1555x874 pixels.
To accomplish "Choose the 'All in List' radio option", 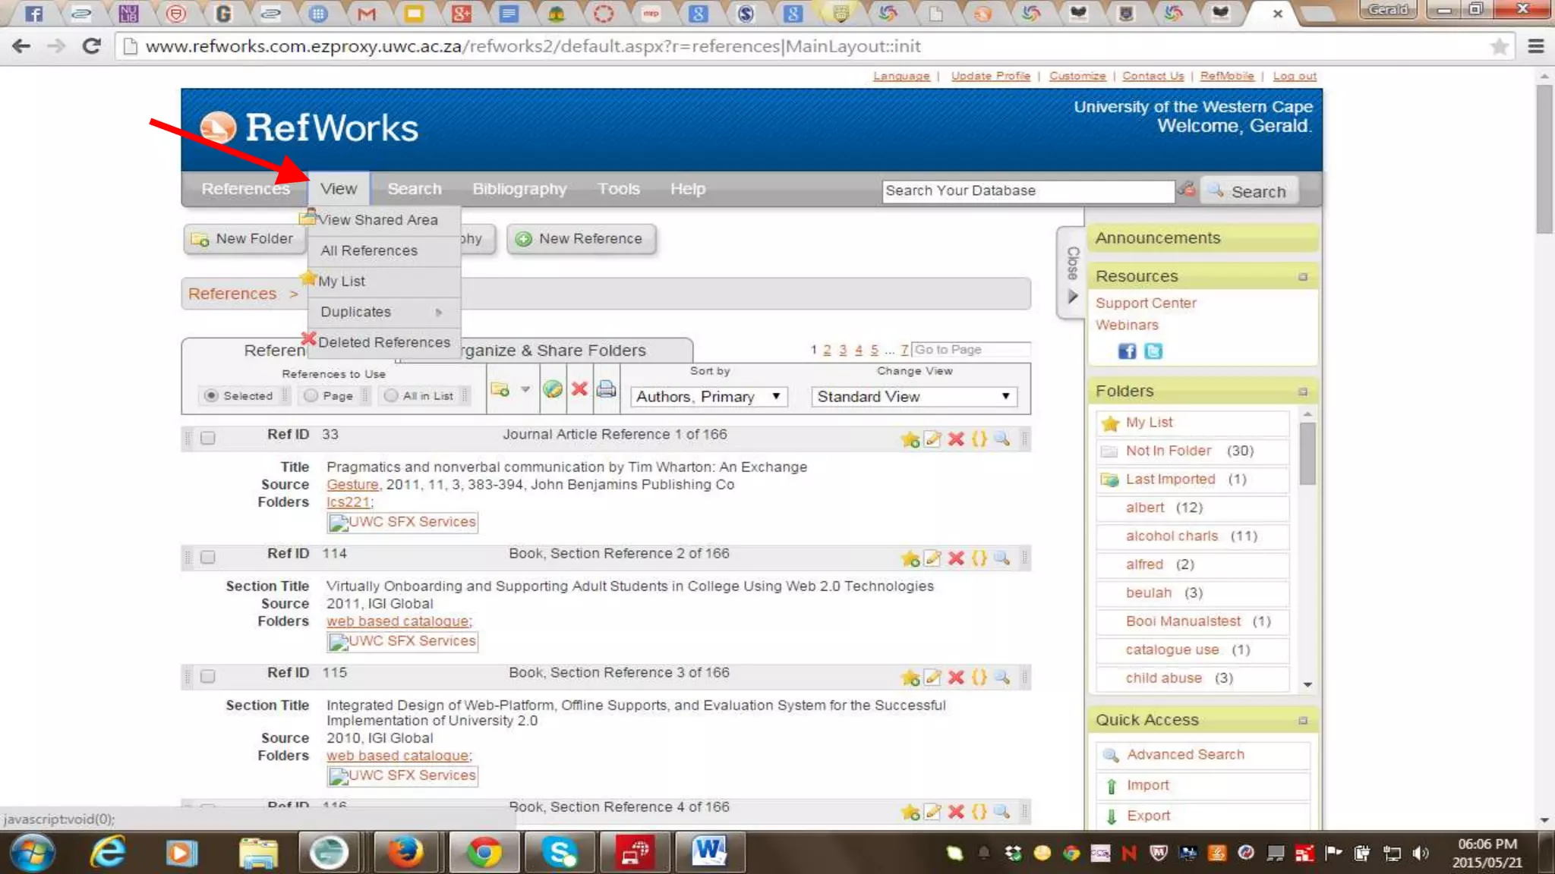I will point(391,395).
